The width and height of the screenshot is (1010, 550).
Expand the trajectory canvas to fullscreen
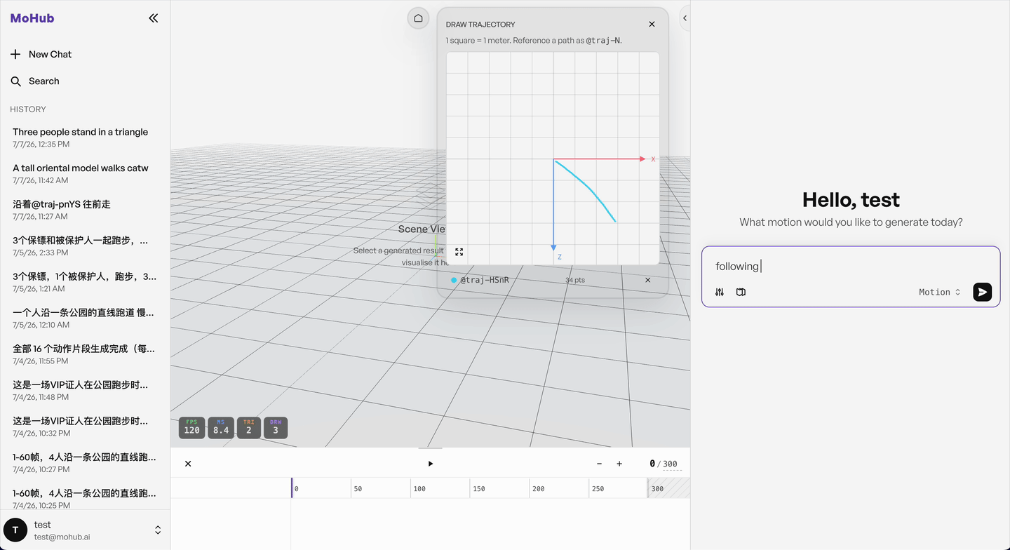point(459,252)
